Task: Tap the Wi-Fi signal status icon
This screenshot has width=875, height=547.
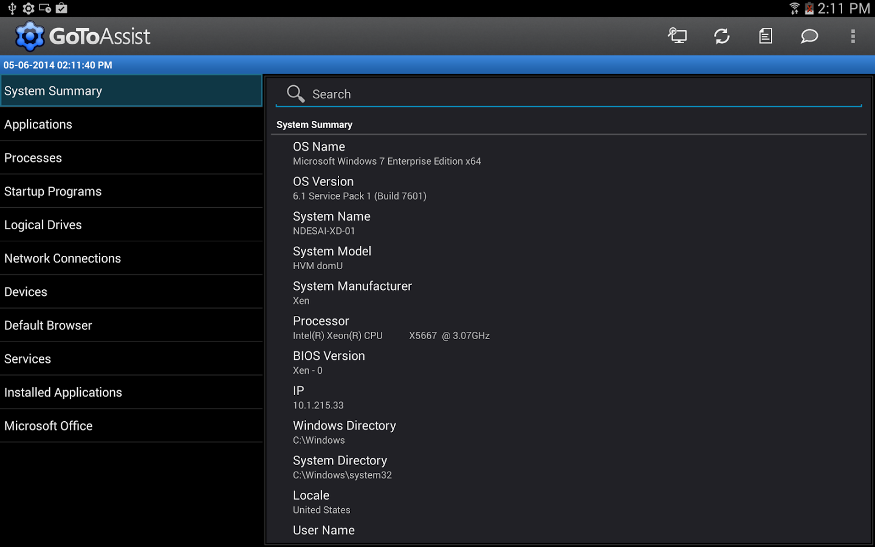Action: (794, 8)
